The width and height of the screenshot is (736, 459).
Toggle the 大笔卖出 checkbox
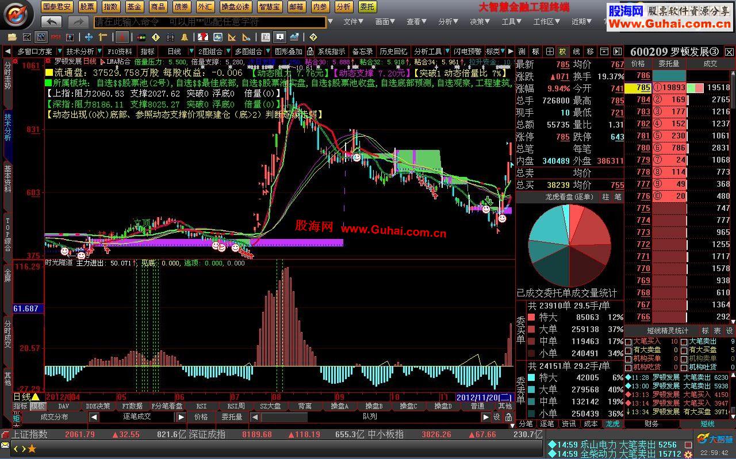(684, 342)
